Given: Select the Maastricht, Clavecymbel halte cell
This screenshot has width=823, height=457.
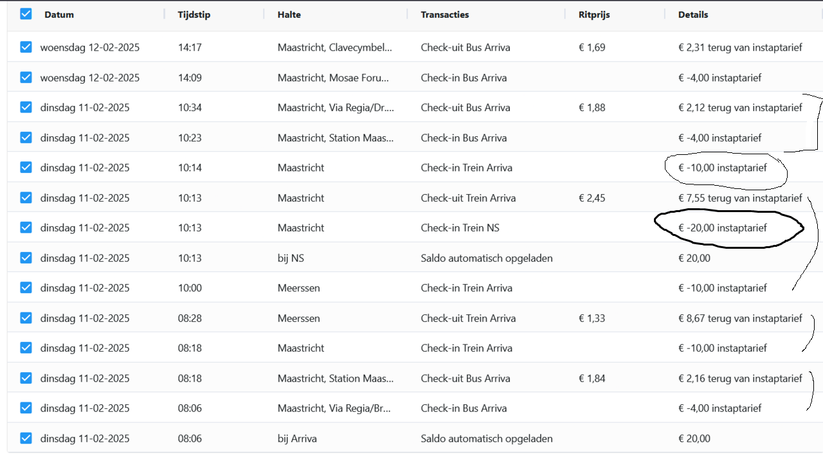Looking at the screenshot, I should click(x=334, y=48).
